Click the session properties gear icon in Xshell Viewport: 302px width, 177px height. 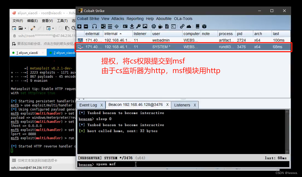click(x=49, y=28)
